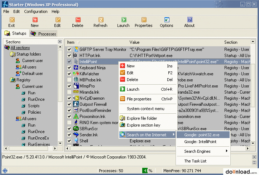Uncheck the HTTPort.lnk checkbox
The width and height of the screenshot is (259, 175).
click(69, 55)
